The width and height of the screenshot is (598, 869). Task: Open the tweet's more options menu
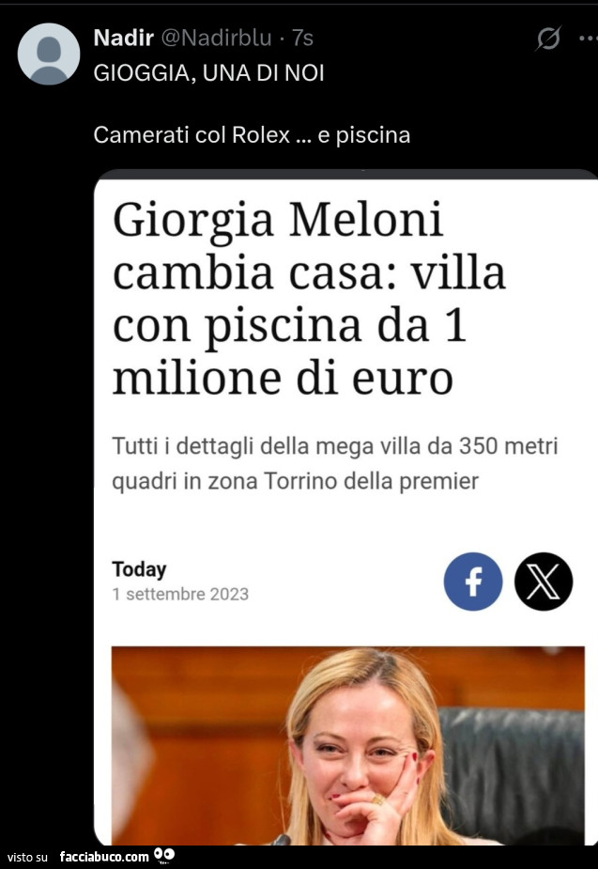point(588,39)
